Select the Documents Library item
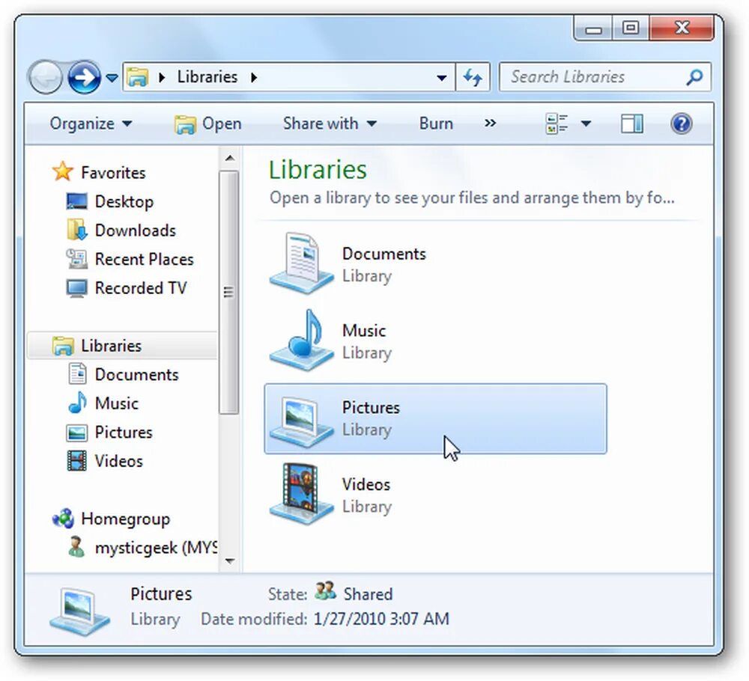Screen dimensions: 749x681 click(x=435, y=265)
